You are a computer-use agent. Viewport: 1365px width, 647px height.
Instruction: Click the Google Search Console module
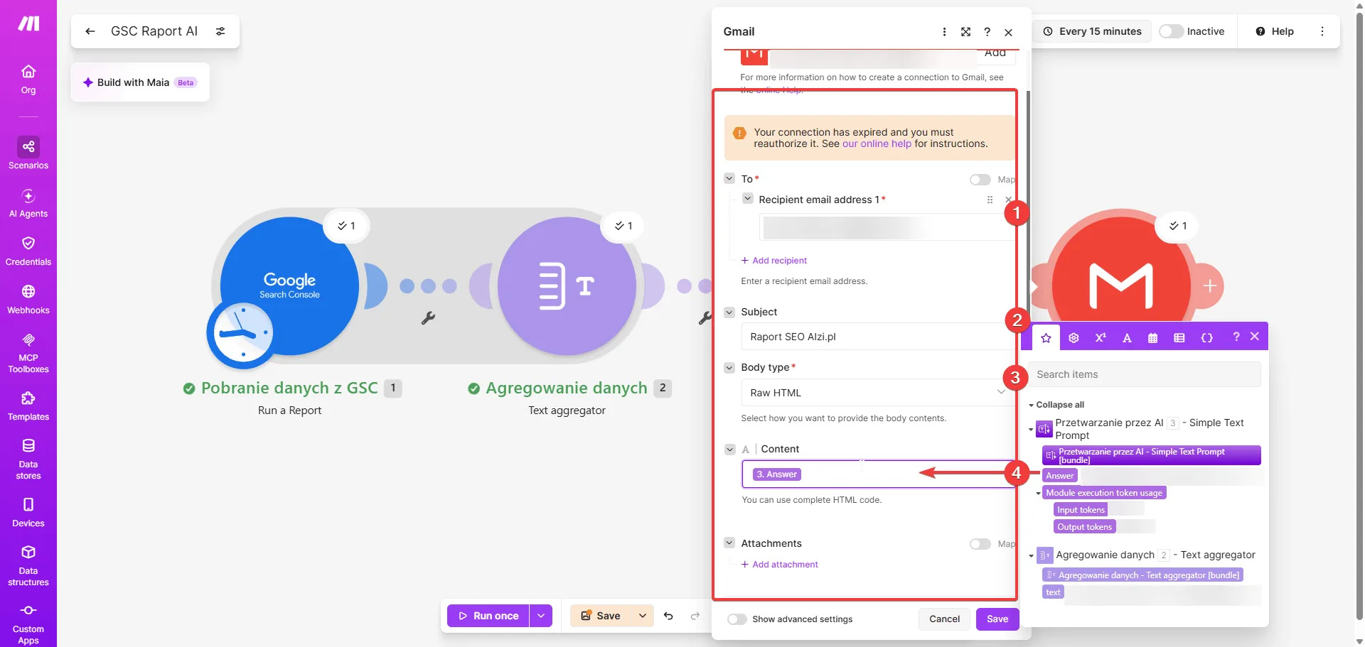[289, 286]
